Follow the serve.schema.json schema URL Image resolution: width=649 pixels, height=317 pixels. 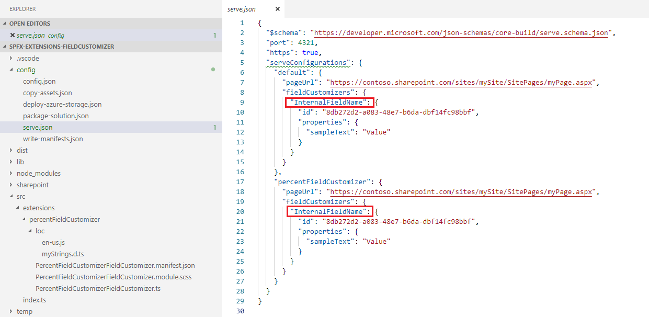(x=459, y=33)
